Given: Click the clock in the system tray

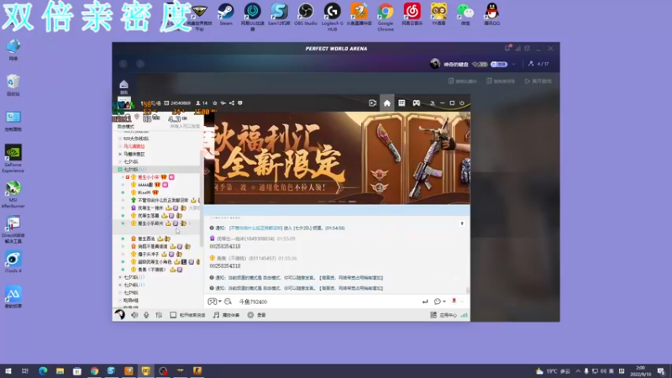Looking at the screenshot, I should 641,370.
